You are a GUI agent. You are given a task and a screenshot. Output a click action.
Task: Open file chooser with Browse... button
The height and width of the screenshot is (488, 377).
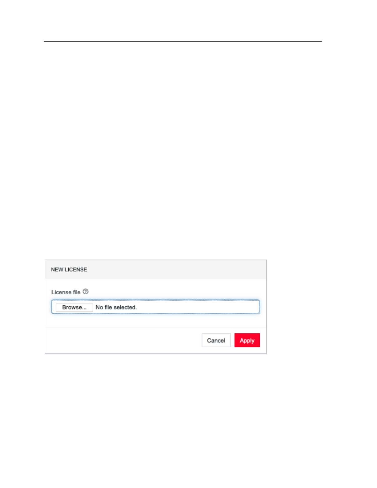[x=74, y=307]
